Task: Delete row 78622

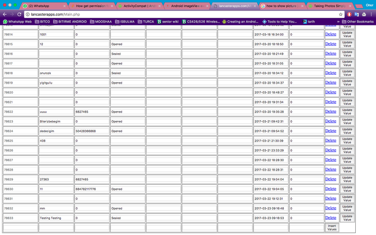Action: click(x=331, y=111)
